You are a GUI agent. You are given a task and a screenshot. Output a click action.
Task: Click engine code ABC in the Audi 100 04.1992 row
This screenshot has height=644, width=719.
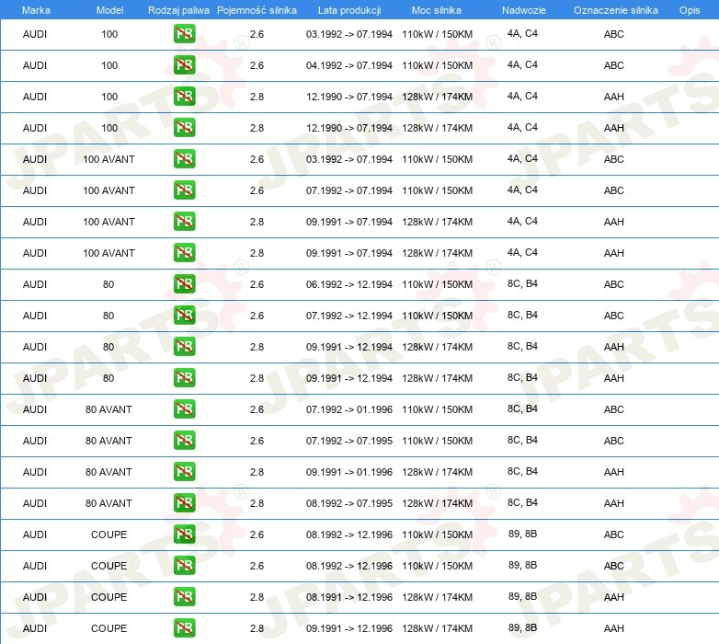tap(613, 65)
